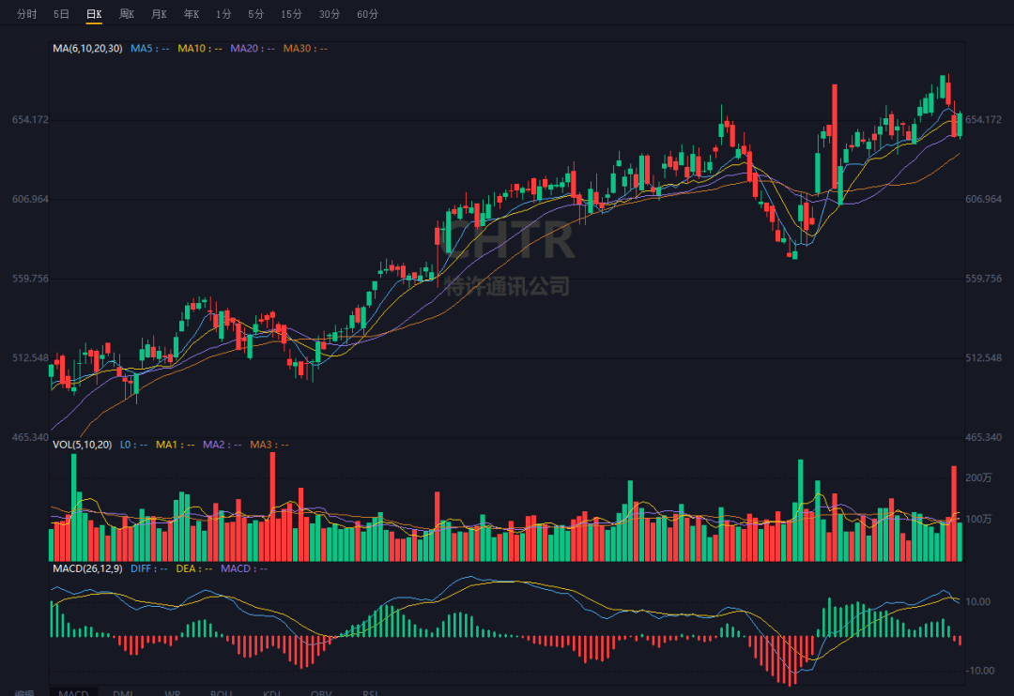Choose the 5分 five-minute interval

255,14
